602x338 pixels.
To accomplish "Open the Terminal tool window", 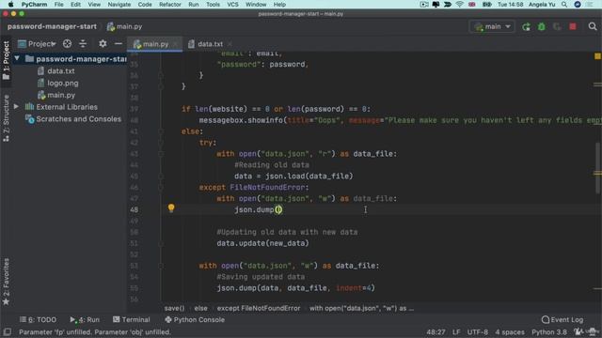I will pos(132,319).
